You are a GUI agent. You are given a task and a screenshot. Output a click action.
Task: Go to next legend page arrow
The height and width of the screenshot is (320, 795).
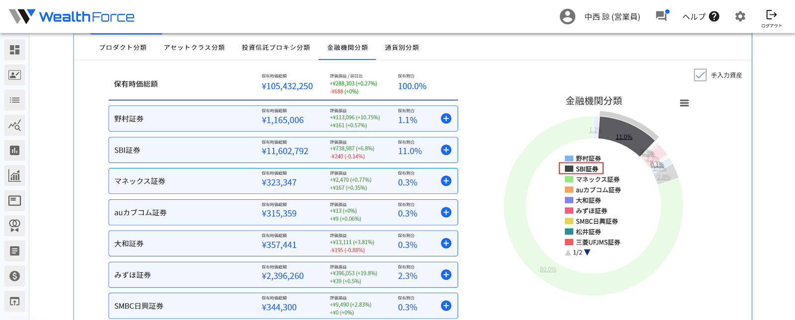pos(587,252)
